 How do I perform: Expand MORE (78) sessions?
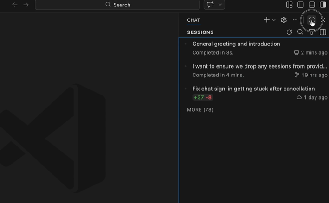click(200, 110)
